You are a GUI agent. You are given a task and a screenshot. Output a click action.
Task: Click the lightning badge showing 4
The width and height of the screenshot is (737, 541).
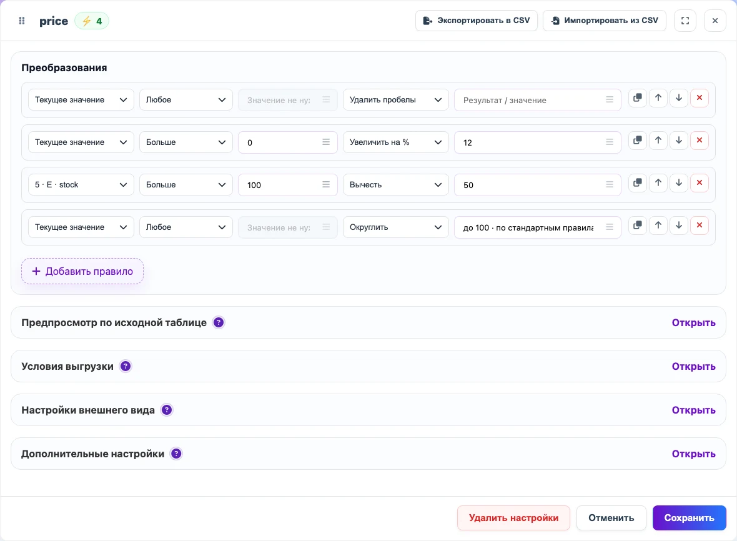click(92, 21)
